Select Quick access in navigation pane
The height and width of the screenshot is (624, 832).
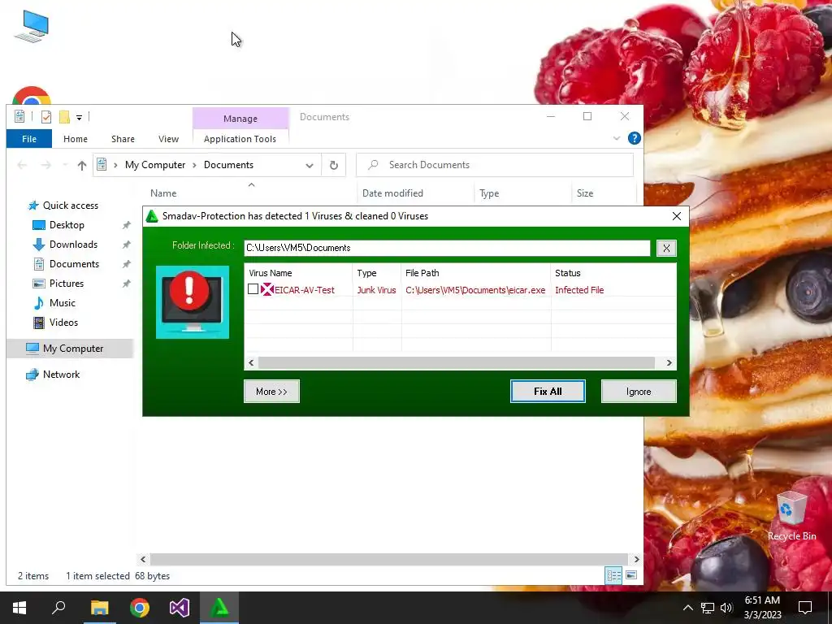[x=71, y=206]
